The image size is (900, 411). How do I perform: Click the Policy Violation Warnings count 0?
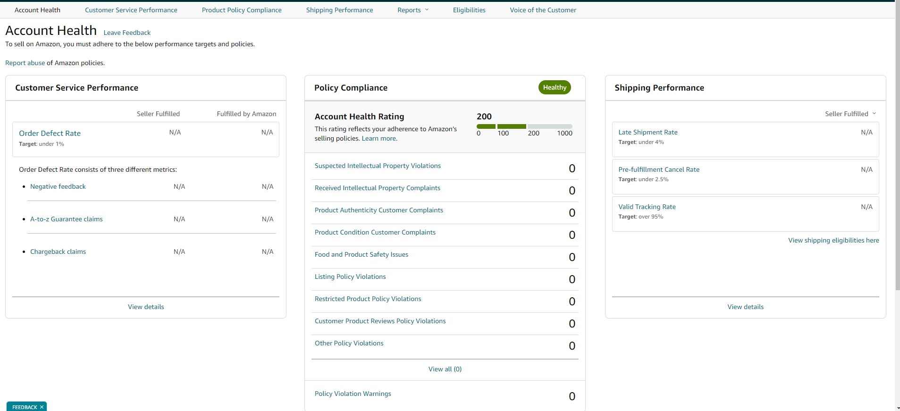click(x=572, y=396)
